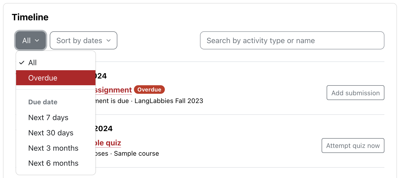Open the quiz activity link

pos(108,143)
